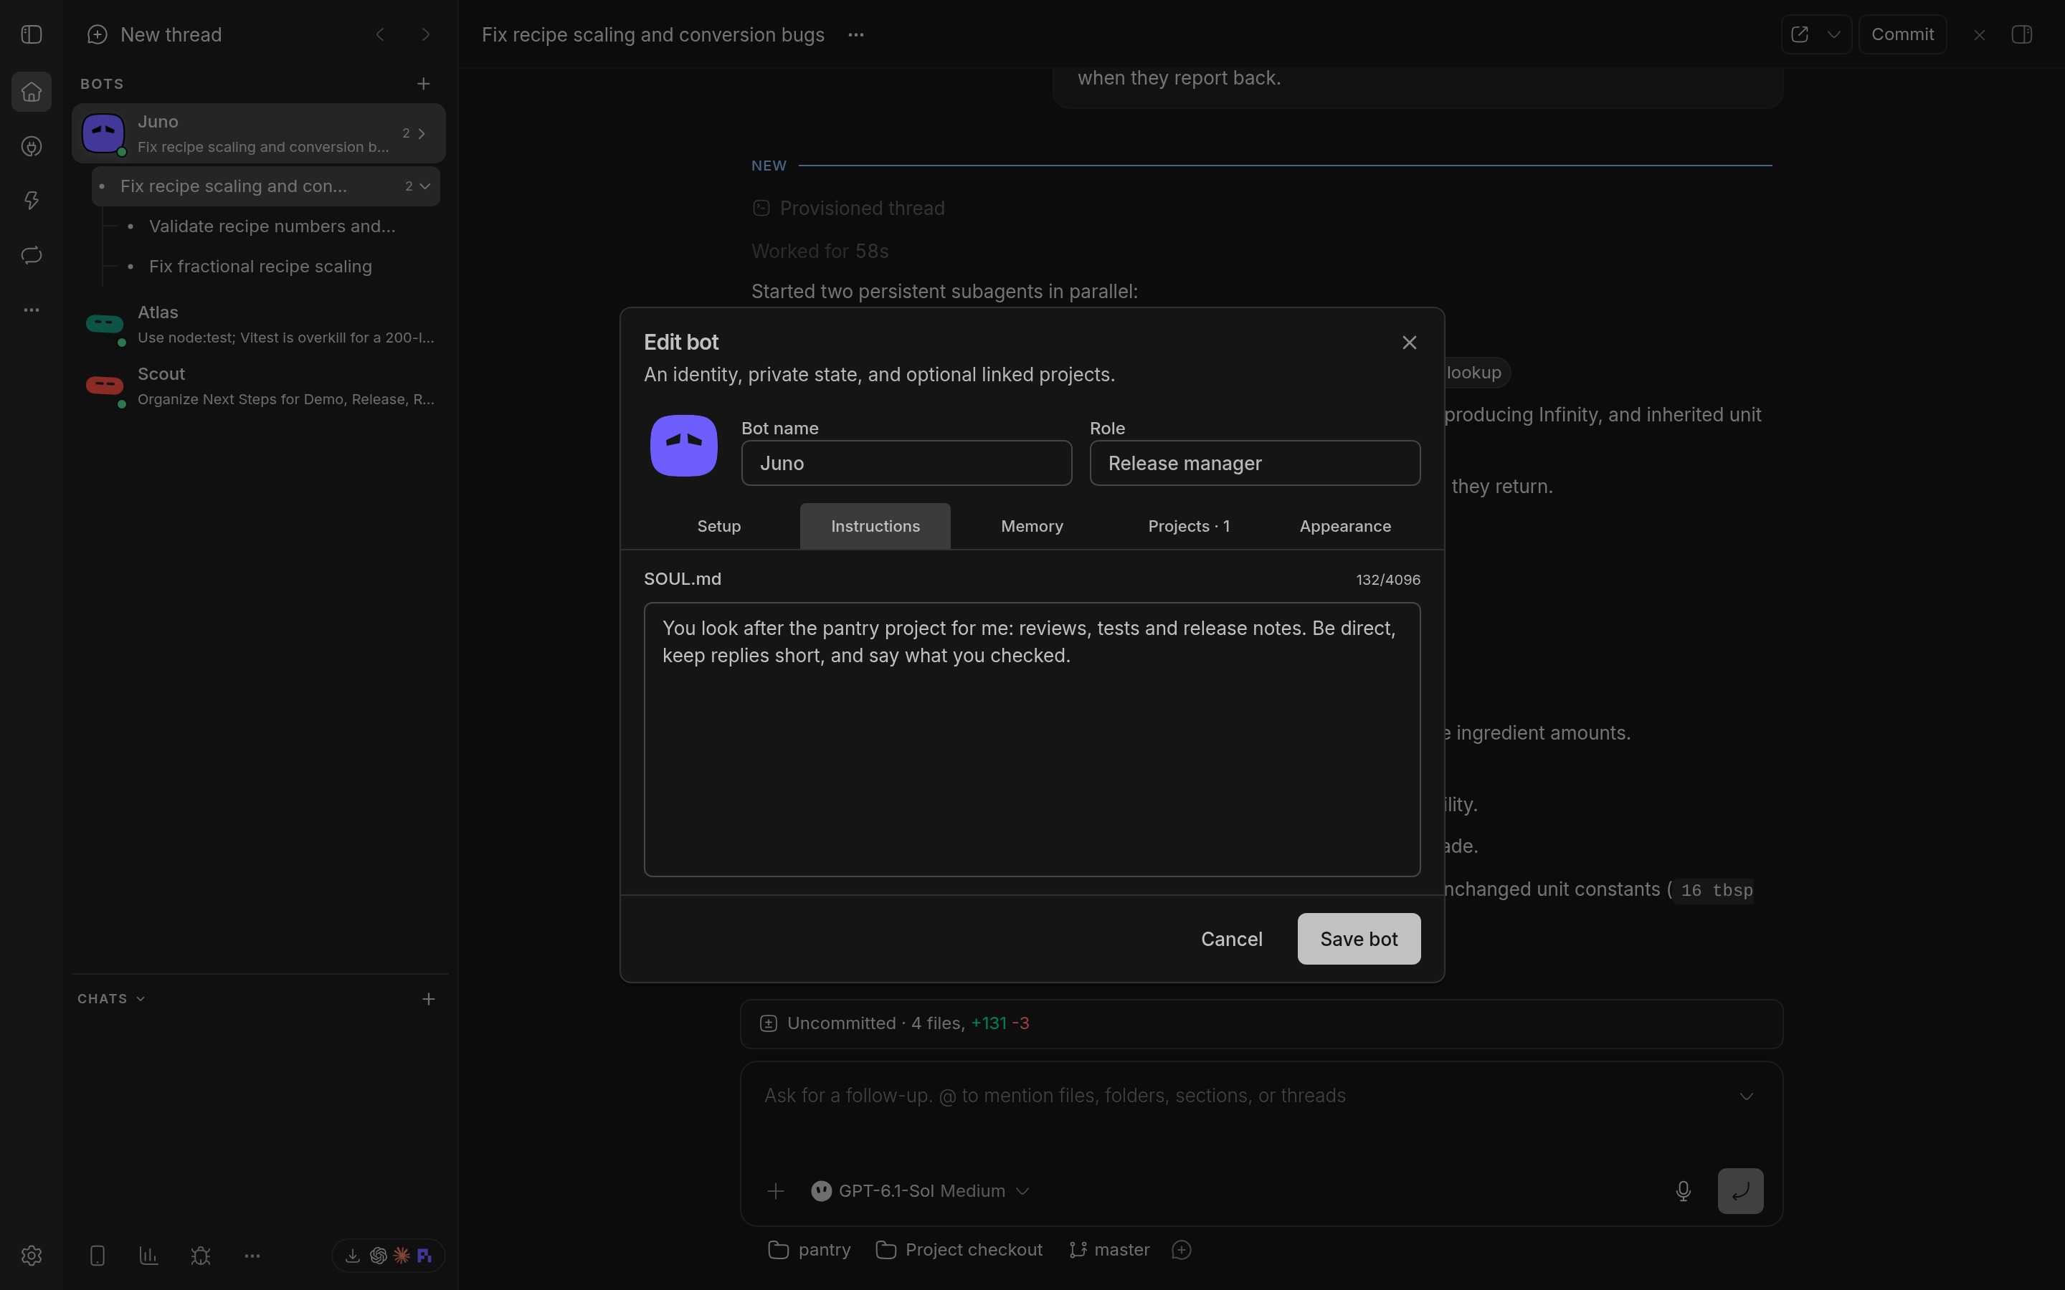Image resolution: width=2065 pixels, height=1290 pixels.
Task: Open 'Fix fractional recipe scaling' subthread
Action: (x=260, y=266)
